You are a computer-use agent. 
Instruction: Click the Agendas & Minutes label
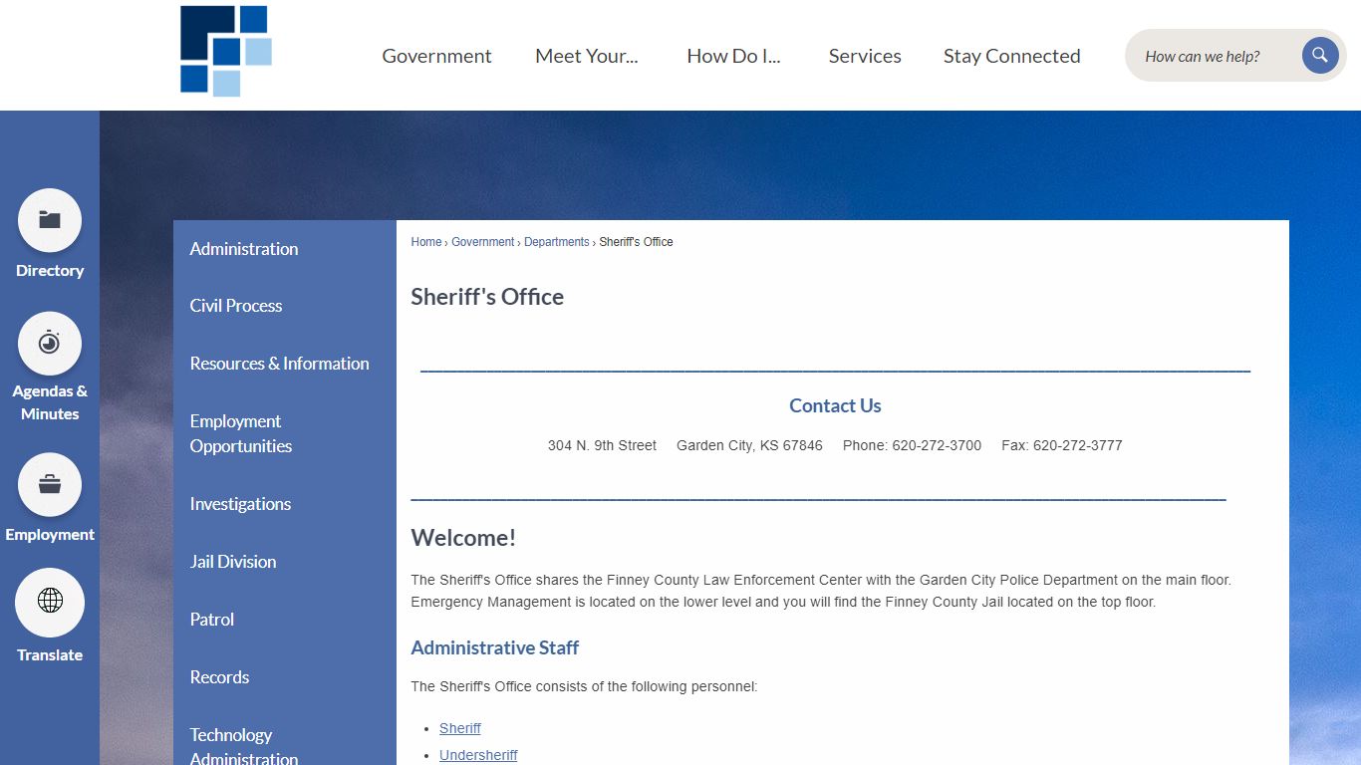(50, 402)
